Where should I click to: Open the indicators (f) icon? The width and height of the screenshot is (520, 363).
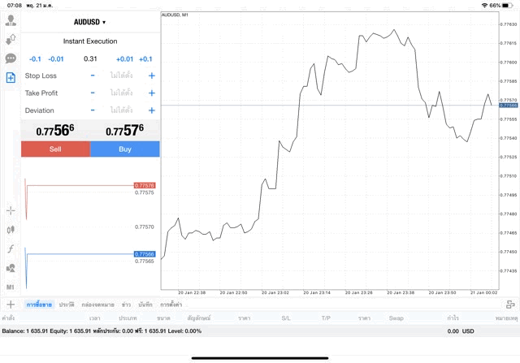tap(11, 248)
